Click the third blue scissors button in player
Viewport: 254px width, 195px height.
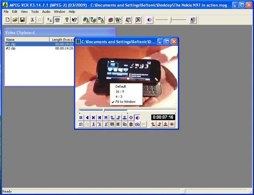(x=106, y=124)
